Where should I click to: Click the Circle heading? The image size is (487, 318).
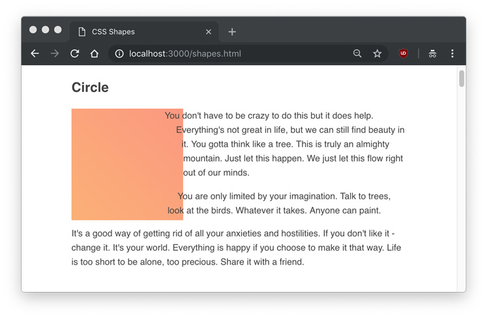90,87
